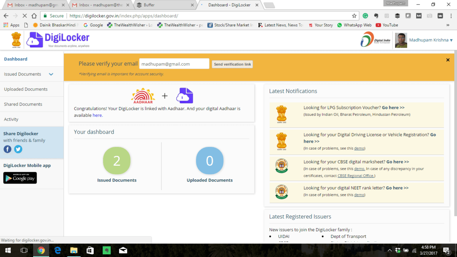Screen dimensions: 457x257
Task: Click the Aadhaar logo
Action: (x=143, y=96)
